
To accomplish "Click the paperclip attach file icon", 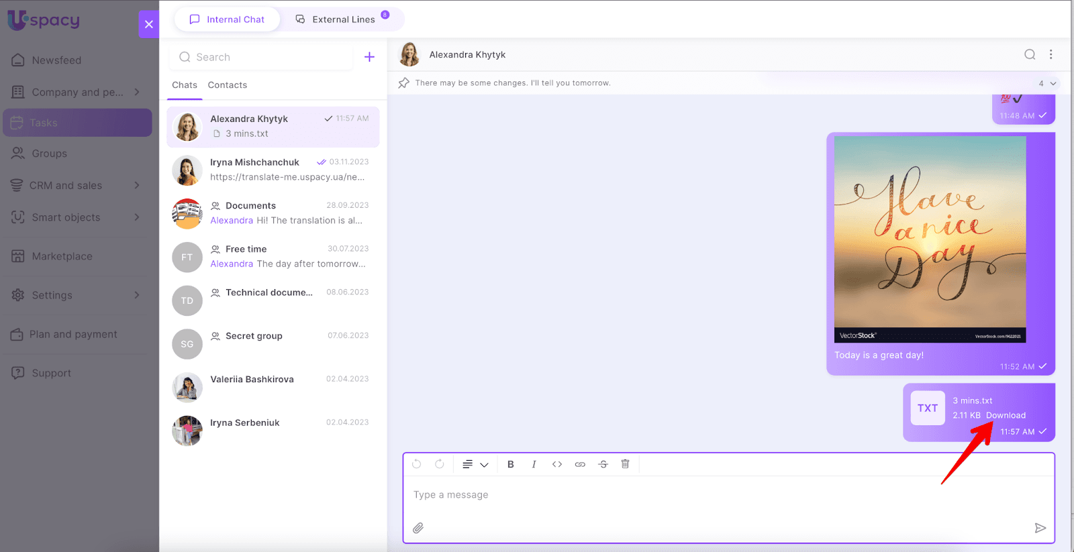I will (x=418, y=528).
